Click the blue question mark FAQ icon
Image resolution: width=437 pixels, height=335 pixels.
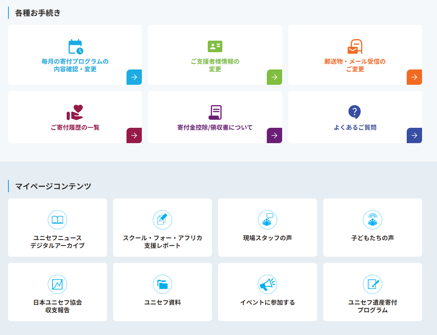355,112
